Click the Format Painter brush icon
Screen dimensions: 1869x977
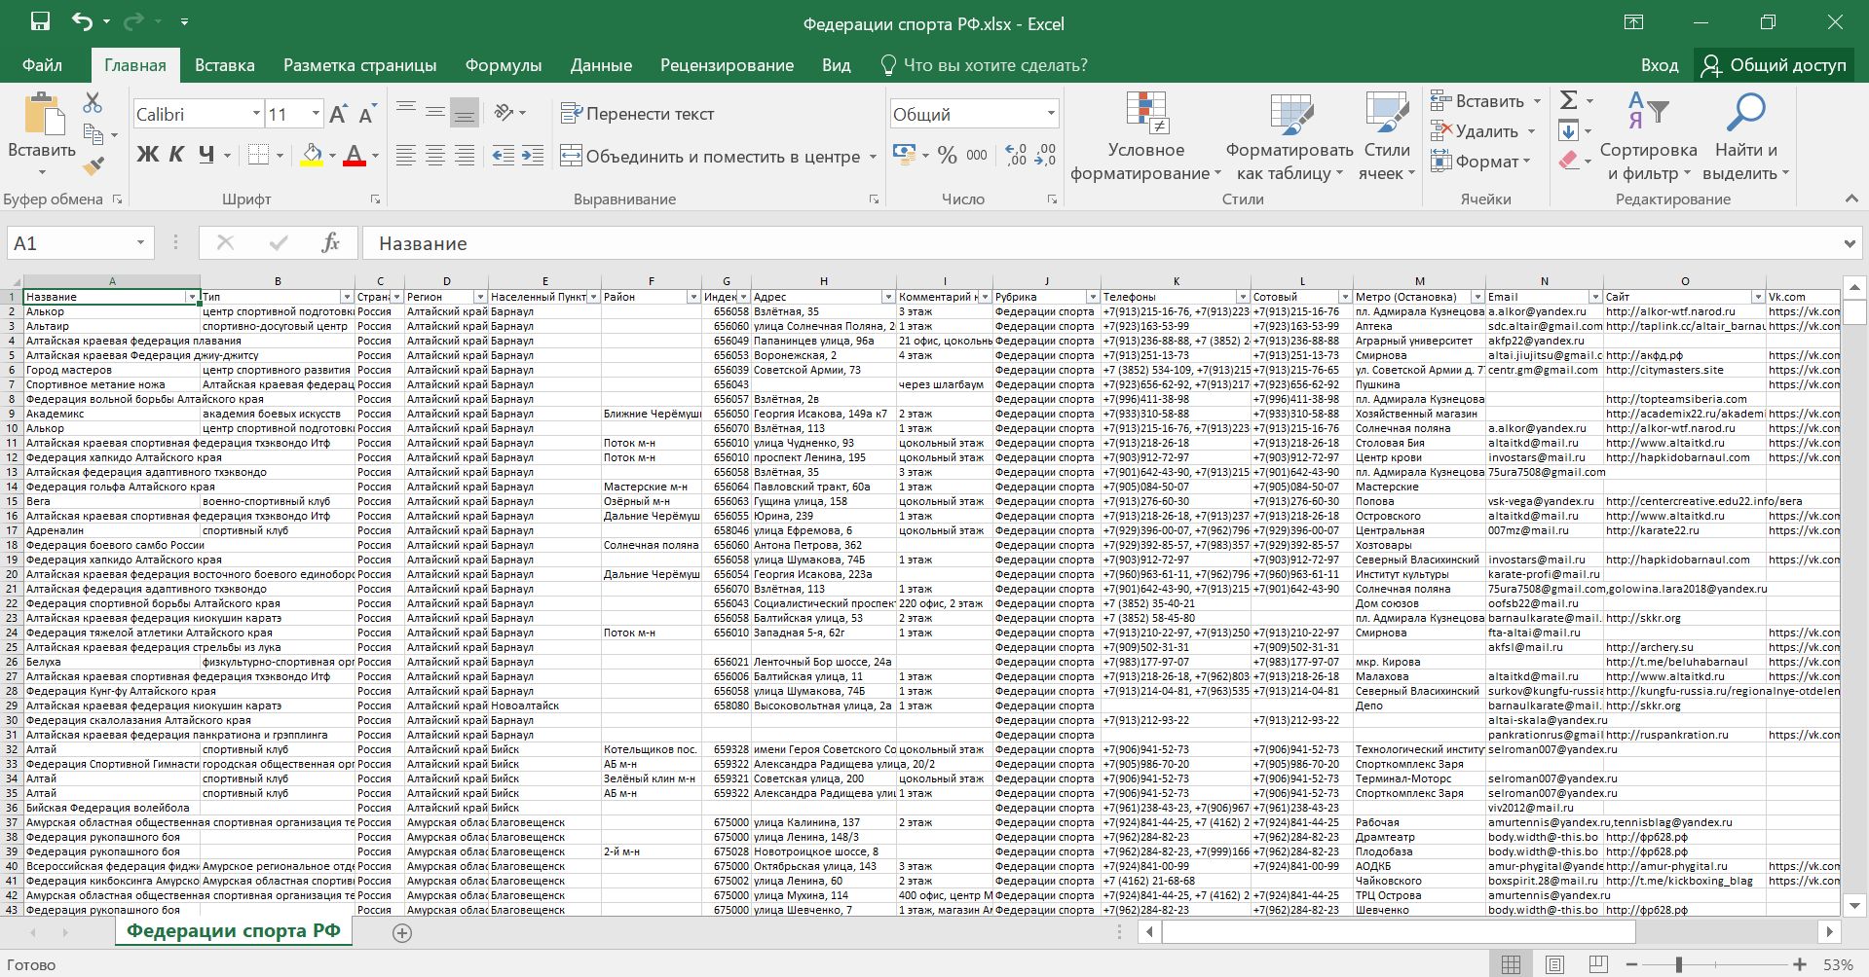pos(93,166)
